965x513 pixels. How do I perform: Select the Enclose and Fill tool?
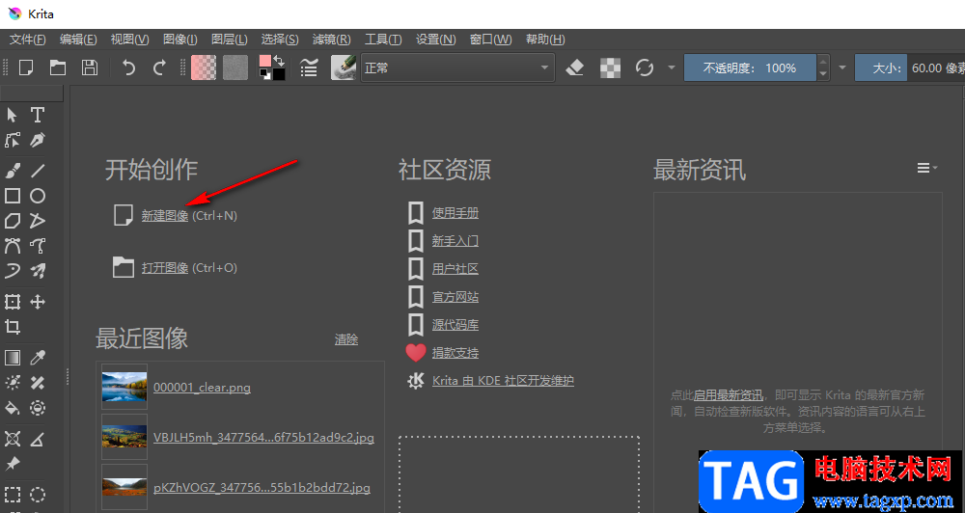[38, 408]
